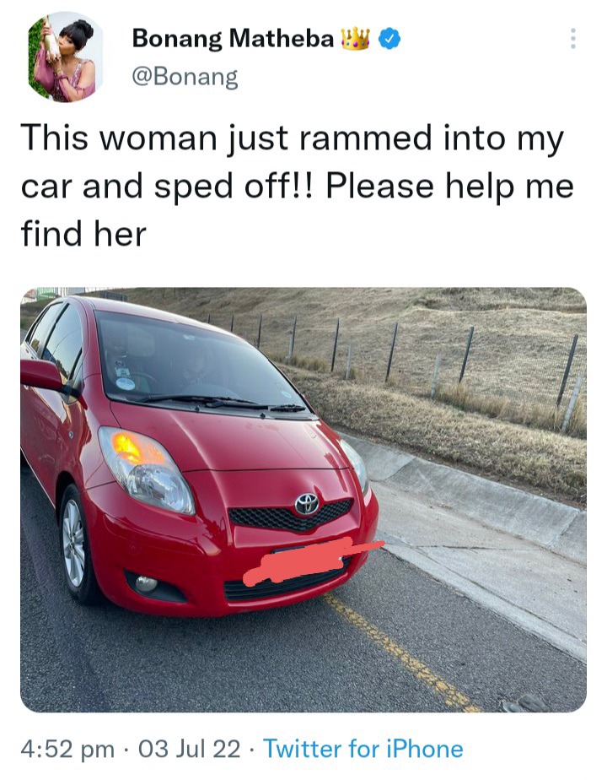
Task: Click the Toyota logo on car grille
Action: 307,504
